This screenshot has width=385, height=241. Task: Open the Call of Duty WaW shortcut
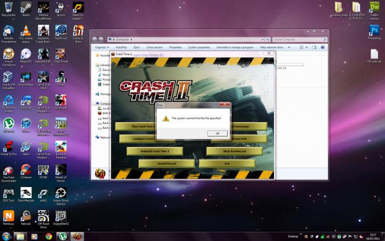[43, 80]
